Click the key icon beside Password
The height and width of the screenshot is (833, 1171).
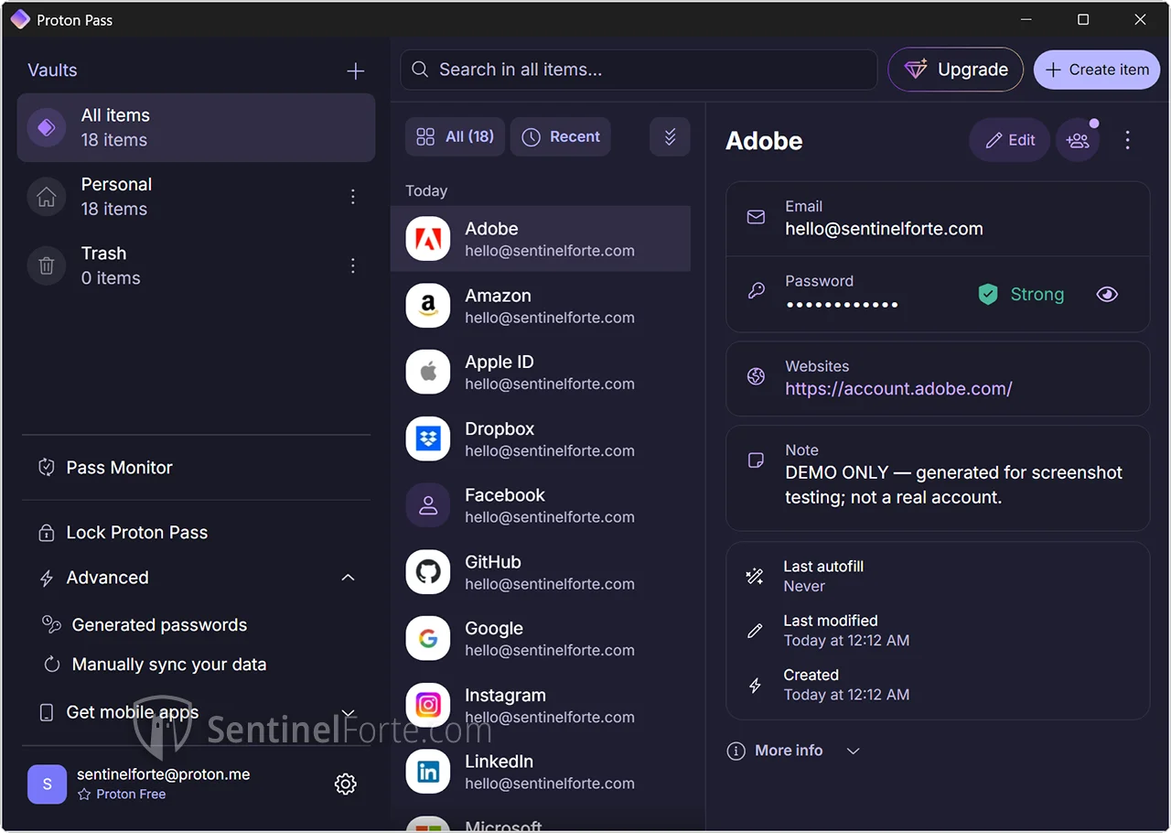[x=756, y=291]
